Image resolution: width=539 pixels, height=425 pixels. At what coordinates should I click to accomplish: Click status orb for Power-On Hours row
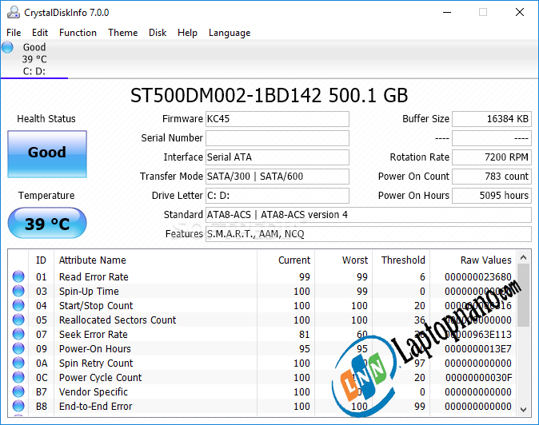pyautogui.click(x=18, y=349)
